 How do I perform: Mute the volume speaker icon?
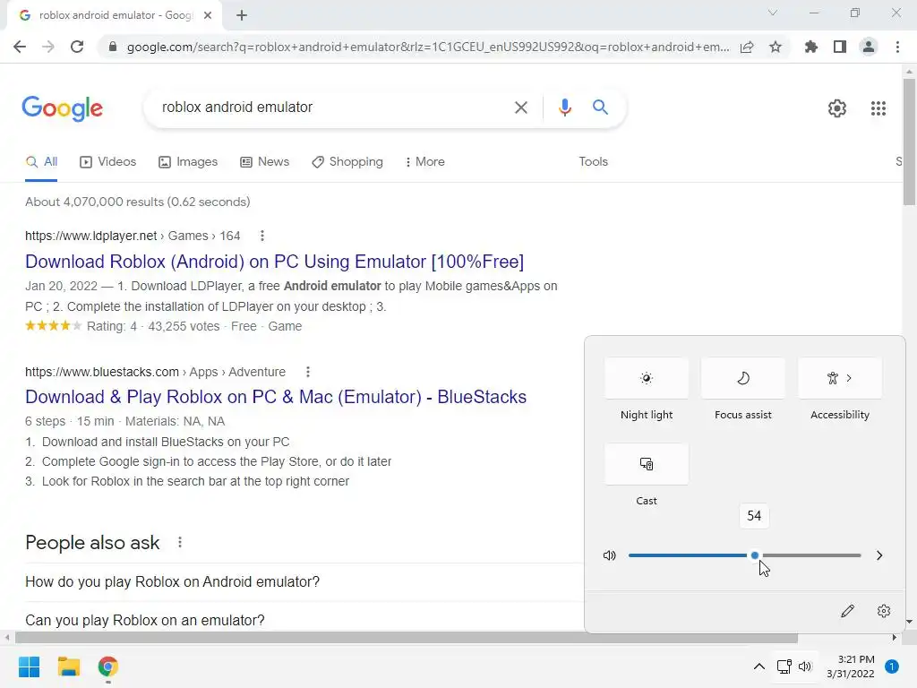coord(609,555)
